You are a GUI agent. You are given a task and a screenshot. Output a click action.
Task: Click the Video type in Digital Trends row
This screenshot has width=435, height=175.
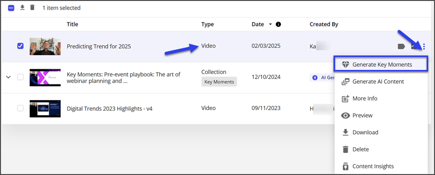point(209,108)
